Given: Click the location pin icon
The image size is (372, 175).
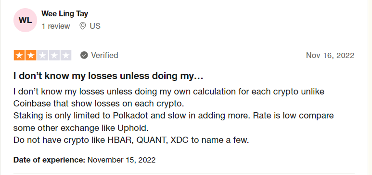Looking at the screenshot, I should (x=83, y=26).
